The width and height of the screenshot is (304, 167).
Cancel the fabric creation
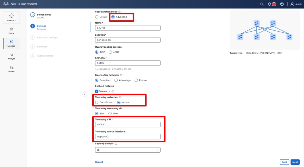pos(99,162)
